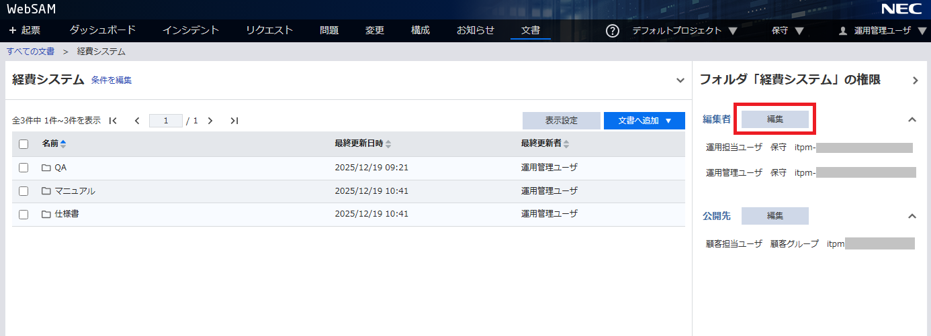931x336 pixels.
Task: Collapse the 編集者 section
Action: point(912,119)
